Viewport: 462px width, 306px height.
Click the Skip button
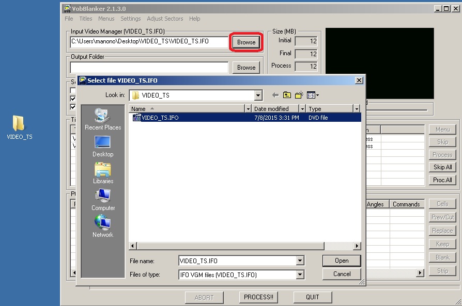(442, 142)
